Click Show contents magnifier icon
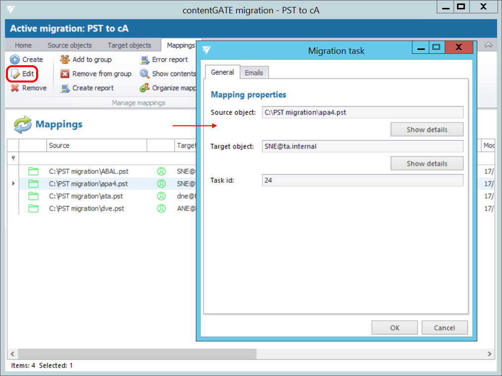502x376 pixels. [x=144, y=74]
